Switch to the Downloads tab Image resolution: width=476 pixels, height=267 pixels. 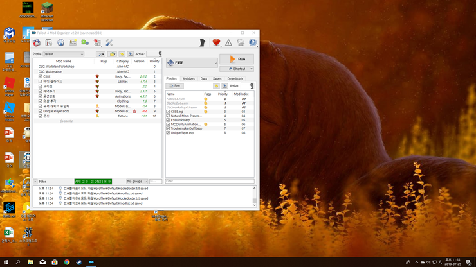[x=235, y=78]
